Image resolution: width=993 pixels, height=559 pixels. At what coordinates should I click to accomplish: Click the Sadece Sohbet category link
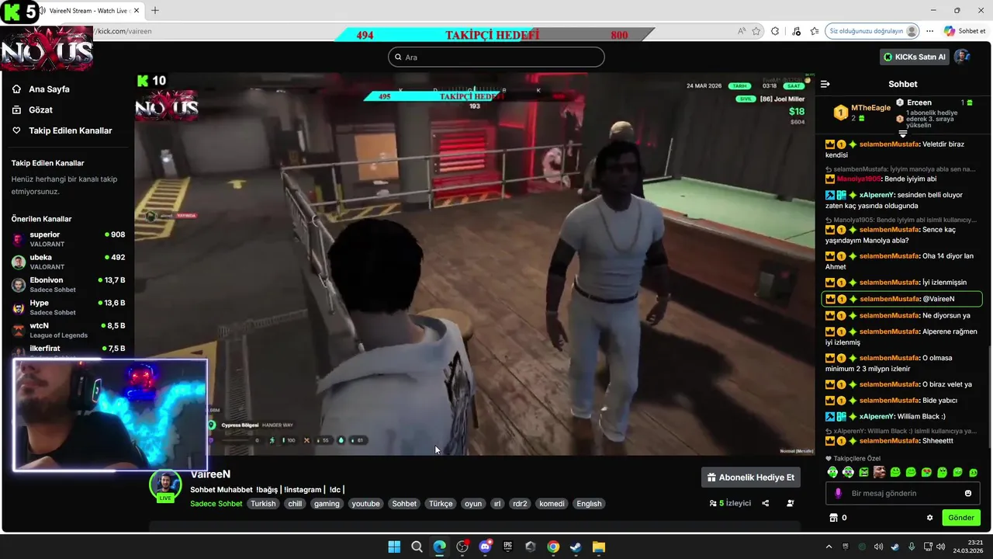coord(216,504)
